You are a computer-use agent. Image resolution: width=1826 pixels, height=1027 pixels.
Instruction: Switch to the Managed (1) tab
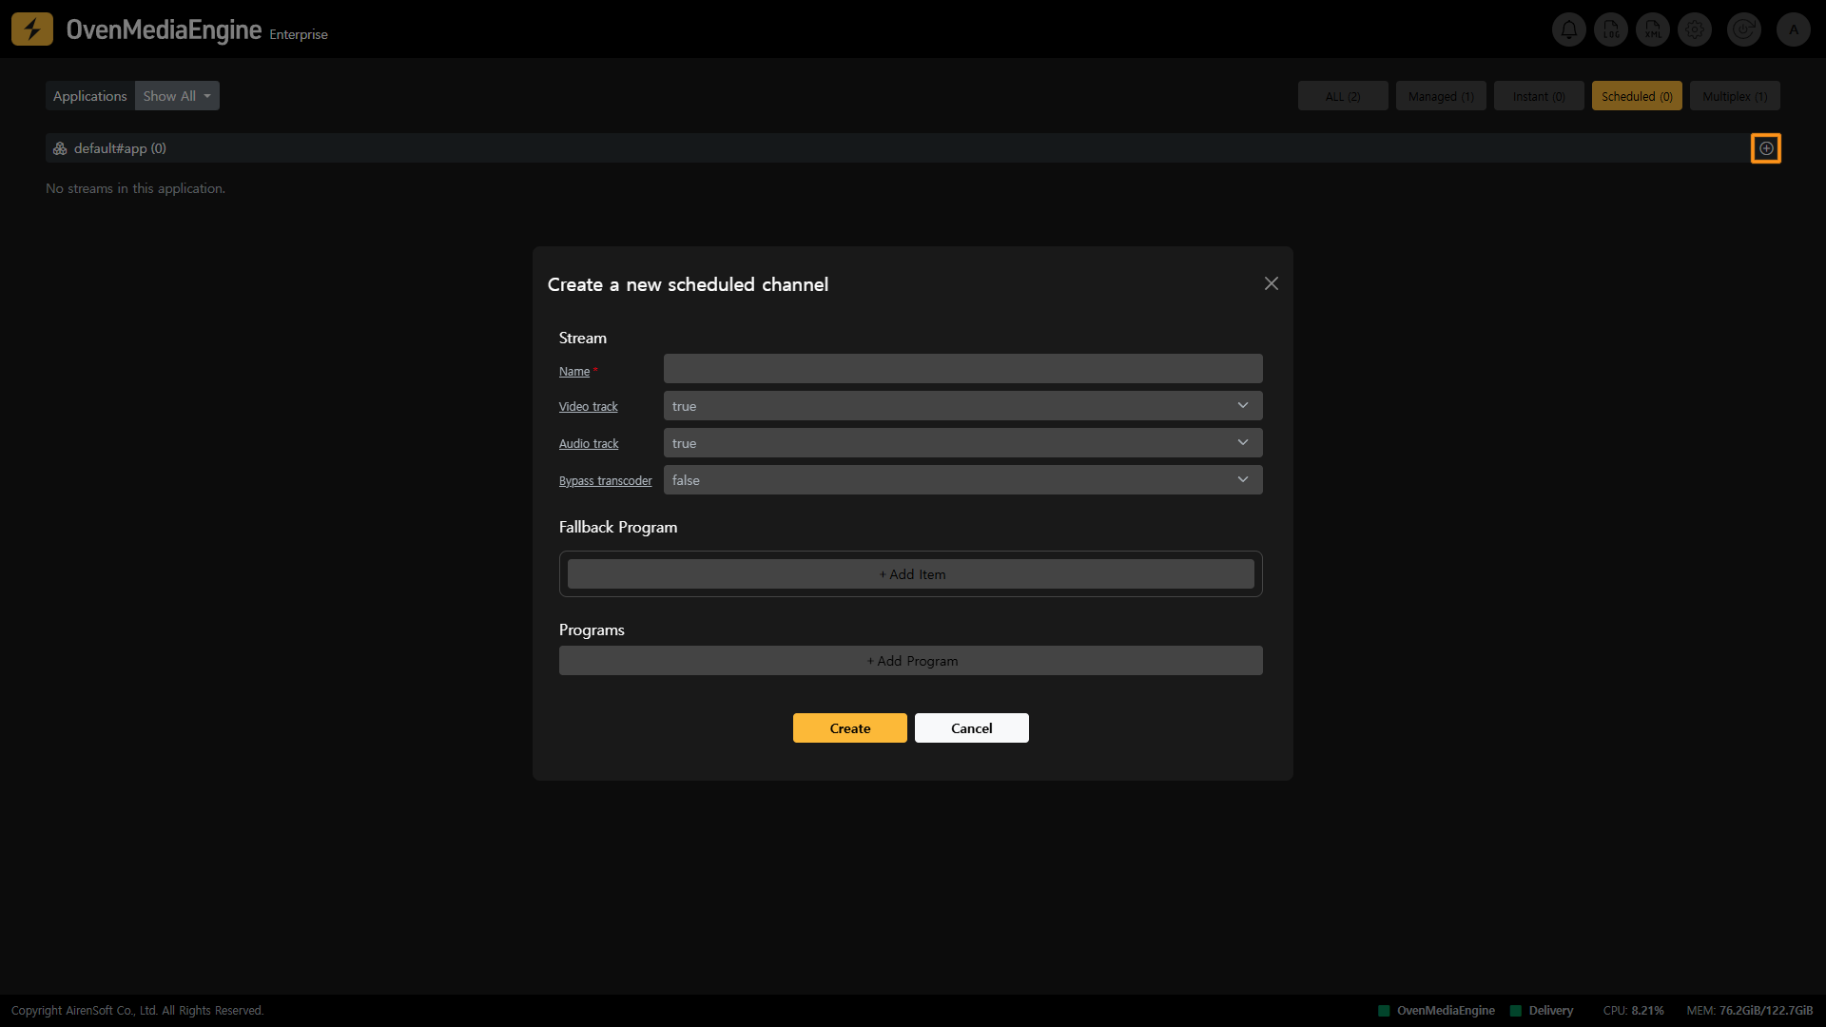(1440, 96)
